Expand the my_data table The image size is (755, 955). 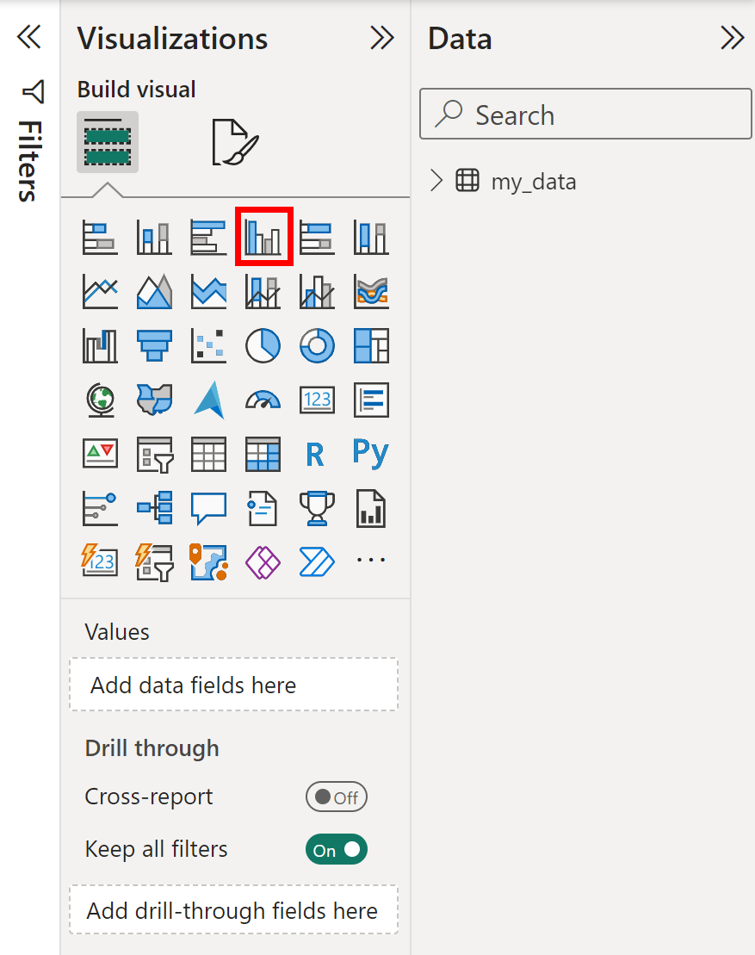coord(436,181)
